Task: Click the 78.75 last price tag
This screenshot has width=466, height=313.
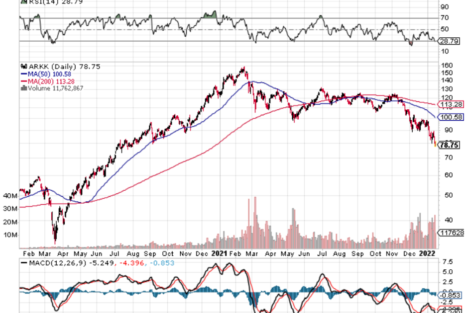Action: tap(450, 145)
